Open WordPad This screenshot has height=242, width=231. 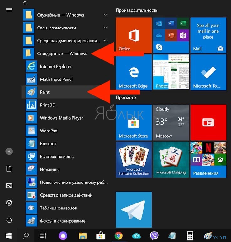pyautogui.click(x=66, y=131)
